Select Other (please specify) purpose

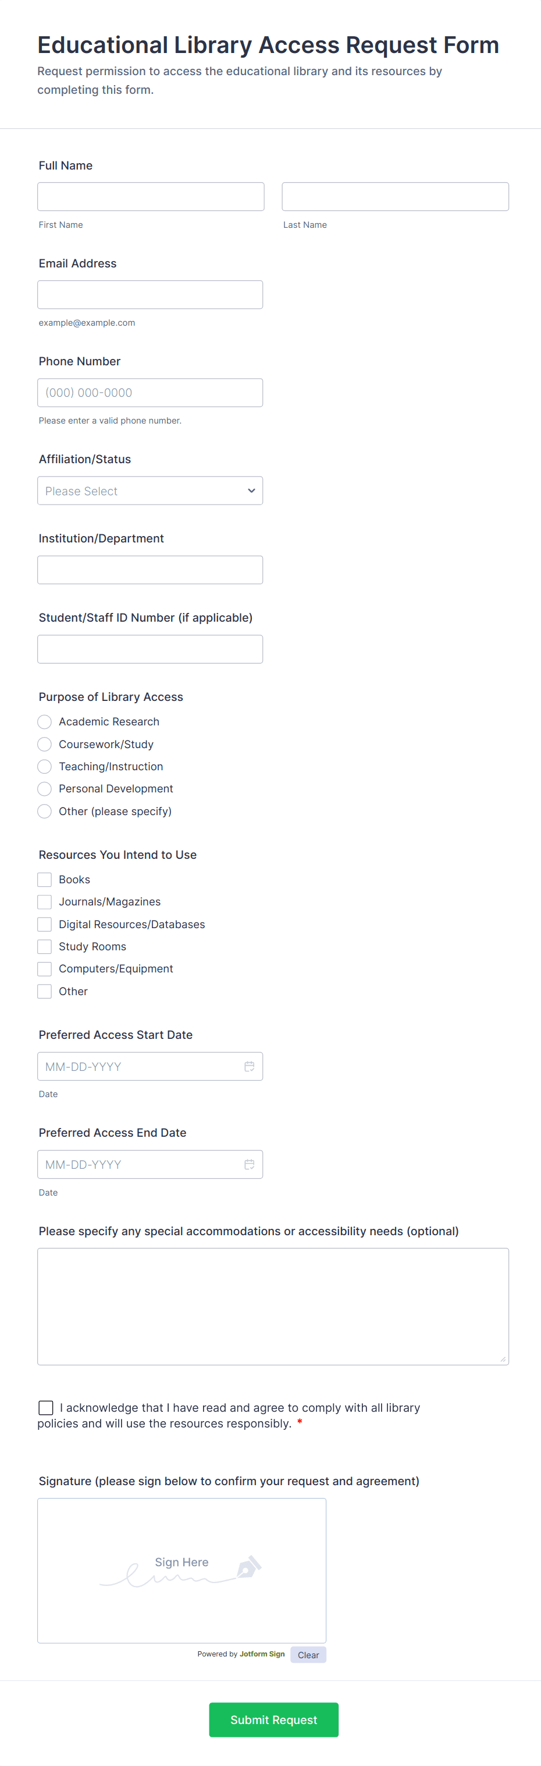44,811
